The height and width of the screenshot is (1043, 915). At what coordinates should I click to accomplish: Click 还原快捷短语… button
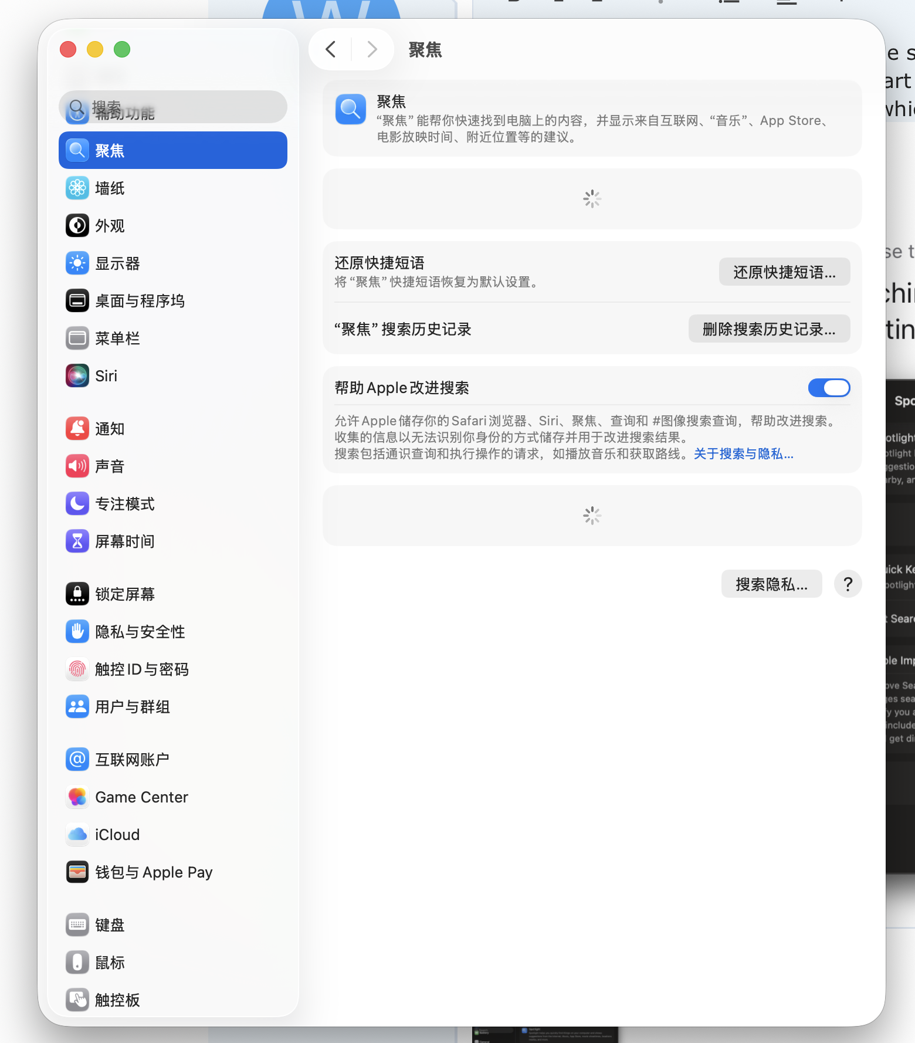pyautogui.click(x=785, y=272)
